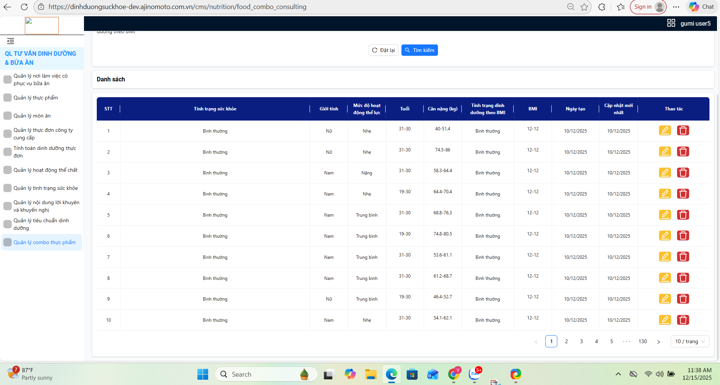This screenshot has height=385, width=720.
Task: Click the Sign in browser profile button
Action: [x=648, y=7]
